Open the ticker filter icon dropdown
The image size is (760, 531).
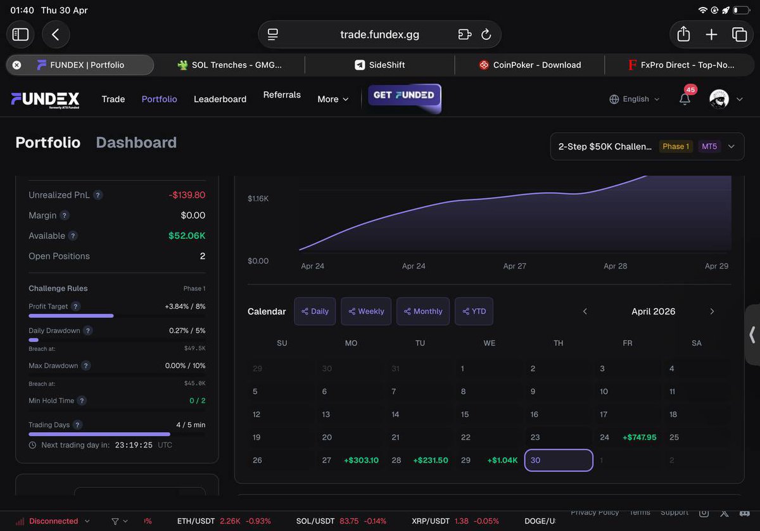click(120, 521)
